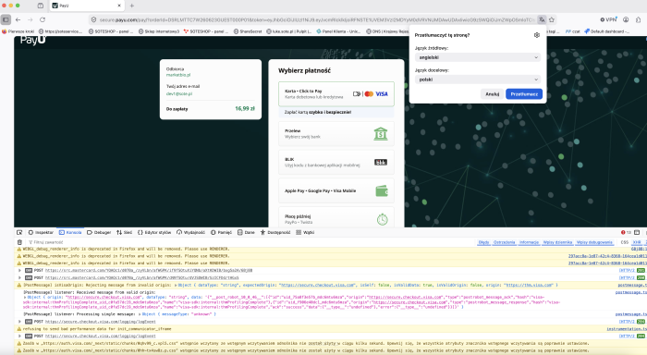Toggle the browser sidebar button
The height and width of the screenshot is (355, 647).
pos(6,19)
